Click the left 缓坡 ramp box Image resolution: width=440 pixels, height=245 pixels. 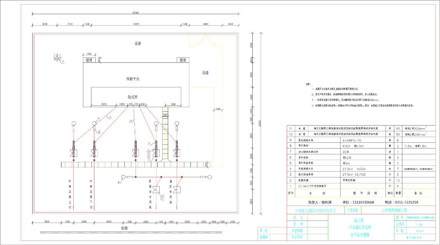(x=89, y=60)
